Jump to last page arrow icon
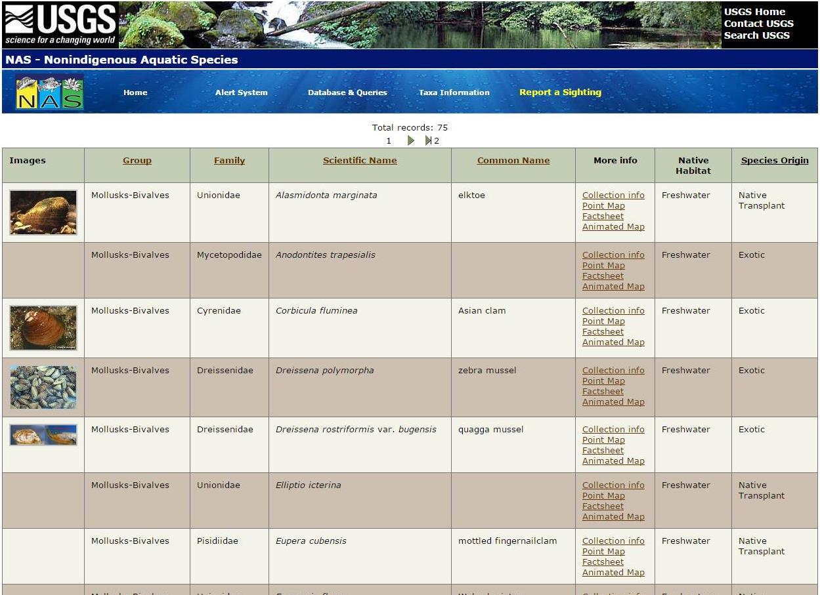The height and width of the screenshot is (595, 820). point(428,140)
